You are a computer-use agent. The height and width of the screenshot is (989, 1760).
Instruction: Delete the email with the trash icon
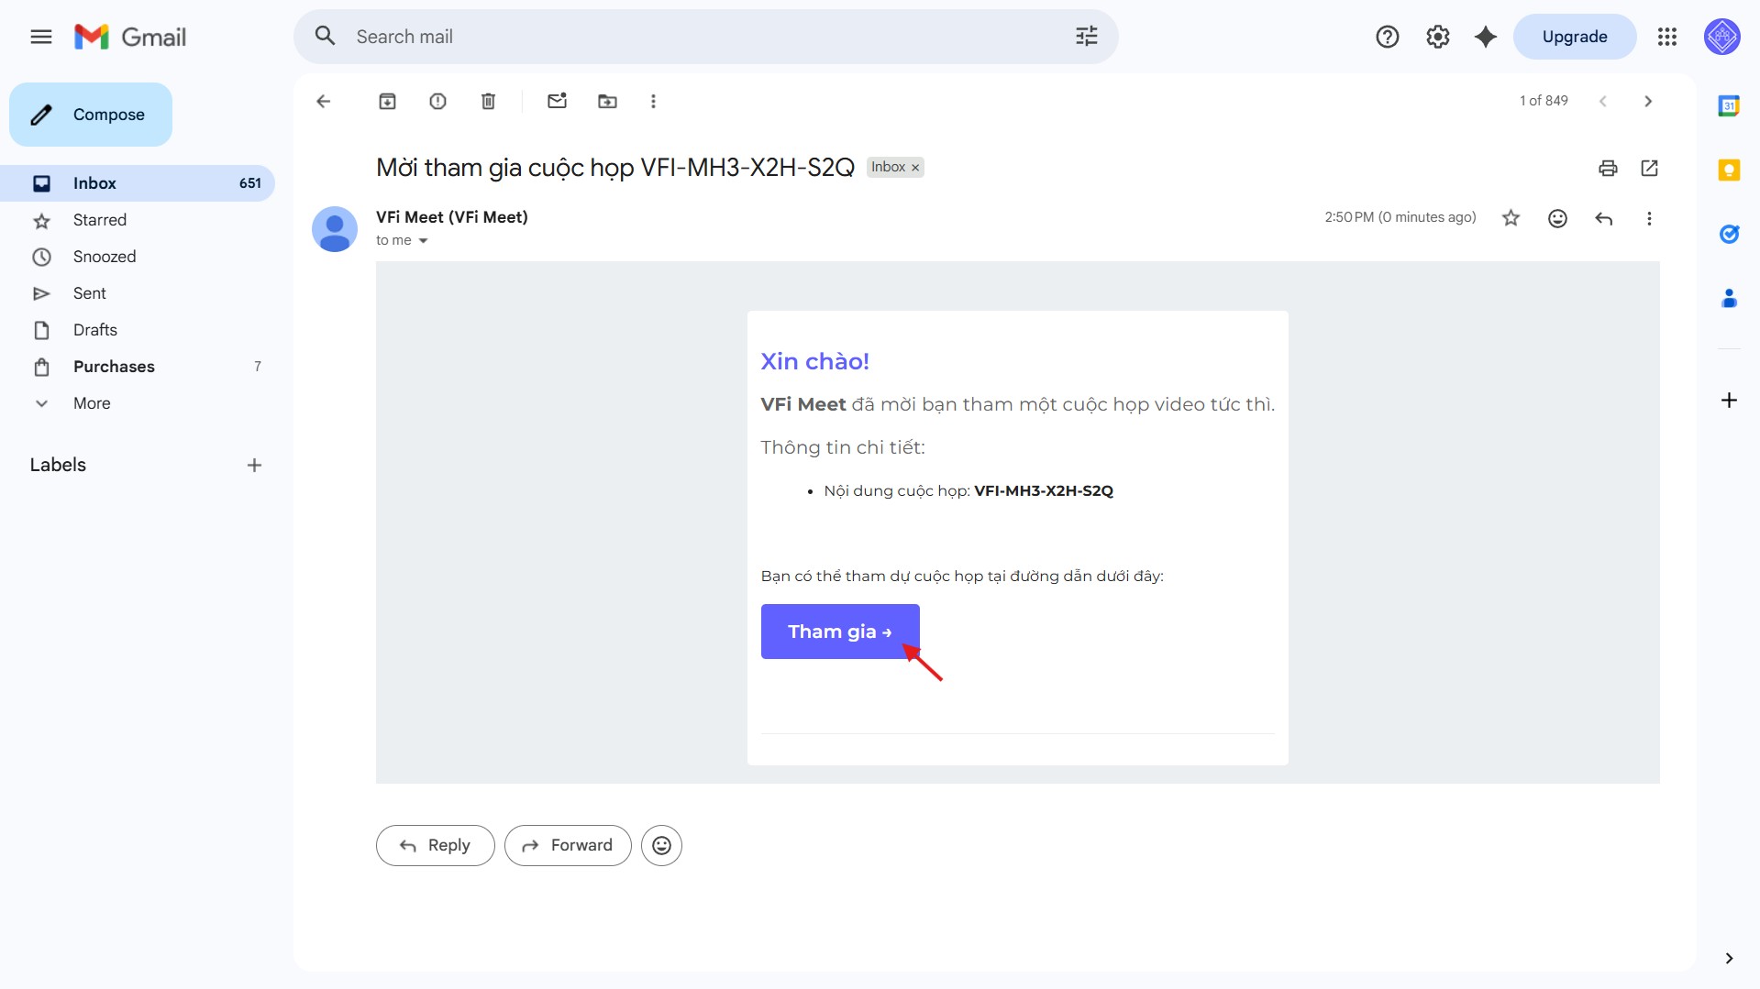pos(488,102)
